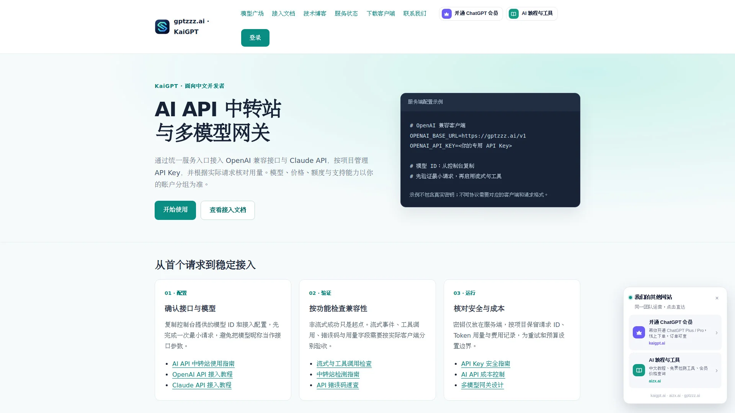Open the Claude API 接入教程 link
Screen dimensions: 735x413
point(202,385)
